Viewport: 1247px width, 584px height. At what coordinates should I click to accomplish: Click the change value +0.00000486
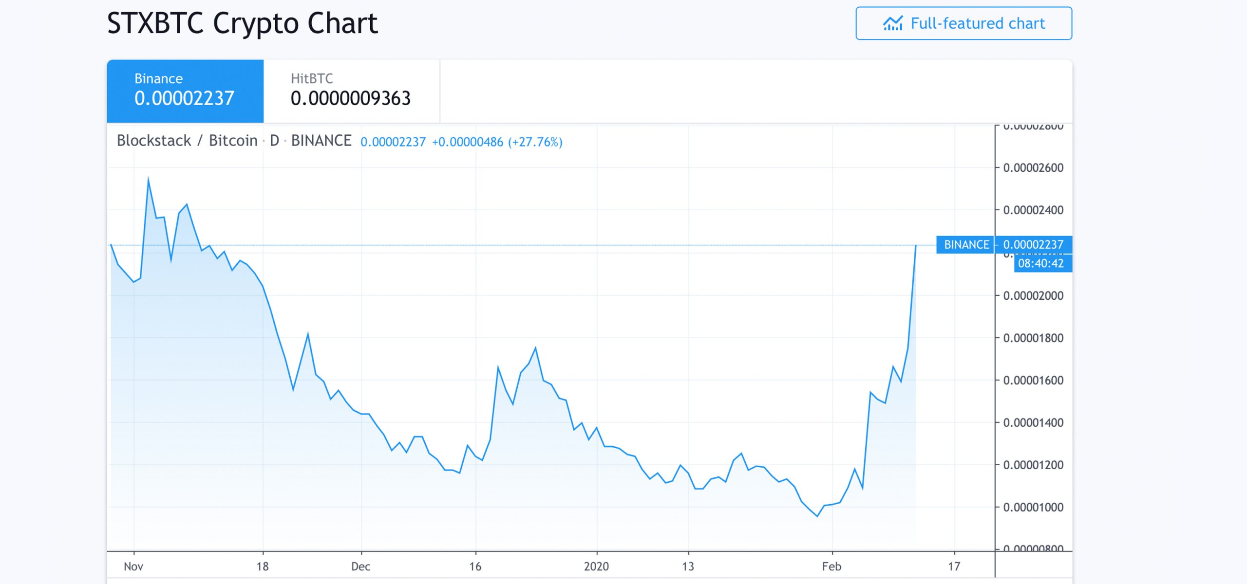[468, 142]
